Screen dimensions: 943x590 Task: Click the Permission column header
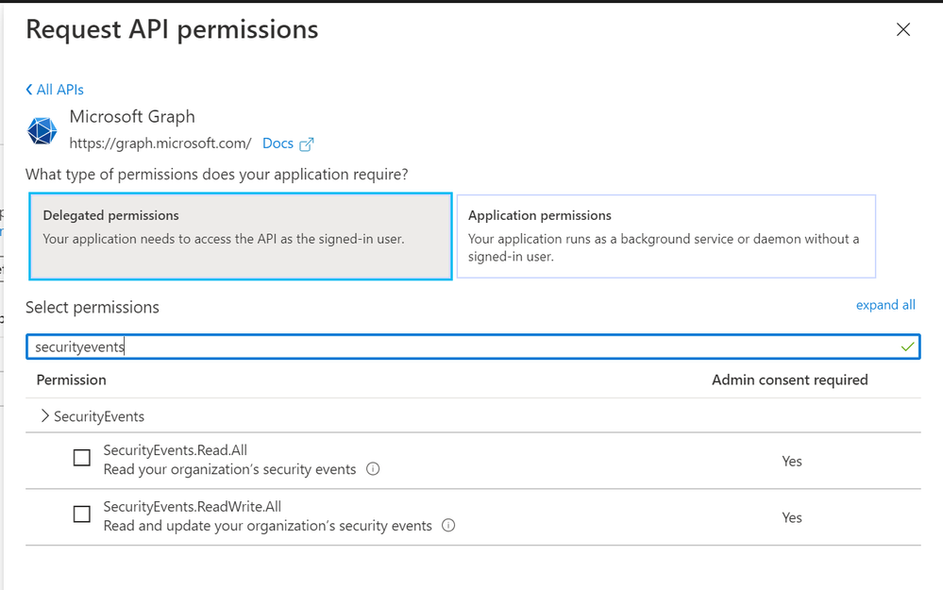point(72,379)
